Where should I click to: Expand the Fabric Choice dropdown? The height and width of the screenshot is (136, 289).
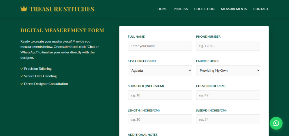point(228,70)
